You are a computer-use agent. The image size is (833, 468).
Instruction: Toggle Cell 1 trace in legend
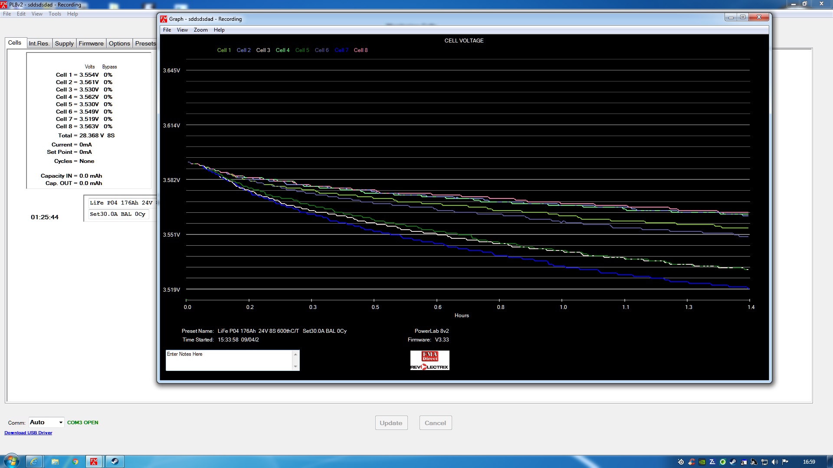224,50
